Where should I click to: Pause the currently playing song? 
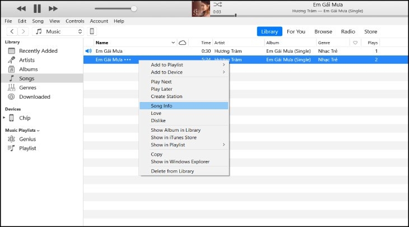(38, 8)
